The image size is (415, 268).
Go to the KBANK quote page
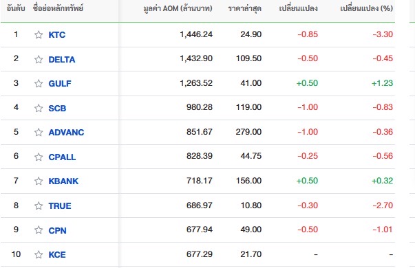coord(63,181)
